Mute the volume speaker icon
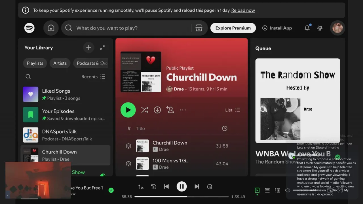The width and height of the screenshot is (363, 204). point(288,190)
